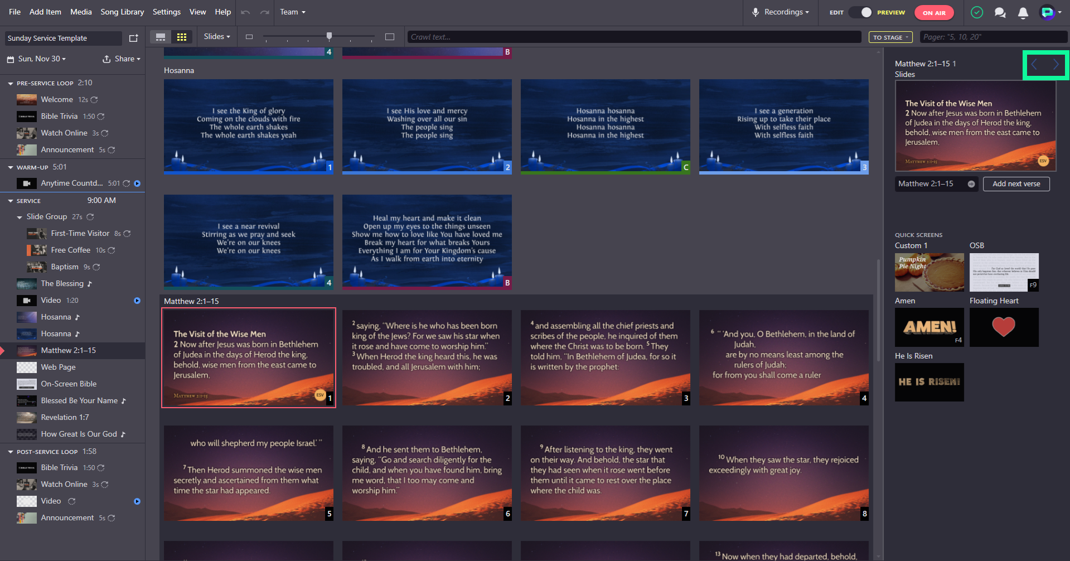1070x561 pixels.
Task: Click the music note beside The Blessing
Action: coord(89,284)
